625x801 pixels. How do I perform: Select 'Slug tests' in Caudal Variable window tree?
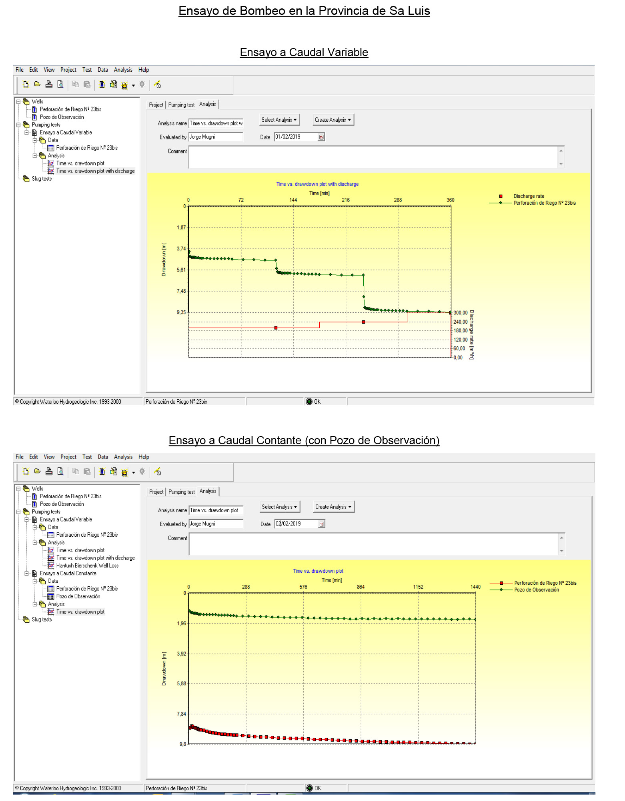tap(42, 179)
